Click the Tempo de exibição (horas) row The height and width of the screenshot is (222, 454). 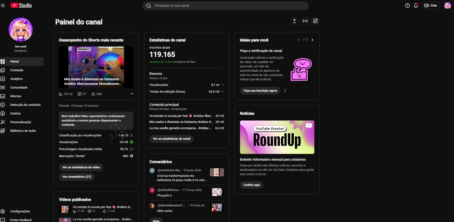(x=187, y=91)
